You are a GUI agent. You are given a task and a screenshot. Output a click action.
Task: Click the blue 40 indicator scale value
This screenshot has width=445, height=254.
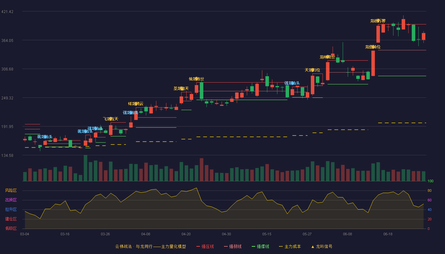pyautogui.click(x=429, y=210)
